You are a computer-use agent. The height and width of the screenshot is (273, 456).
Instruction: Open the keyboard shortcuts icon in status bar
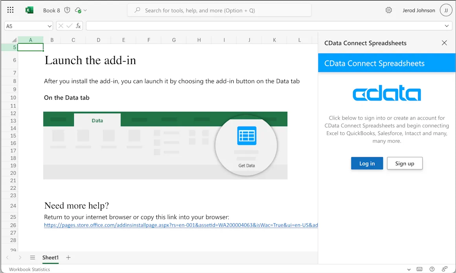tap(419, 269)
